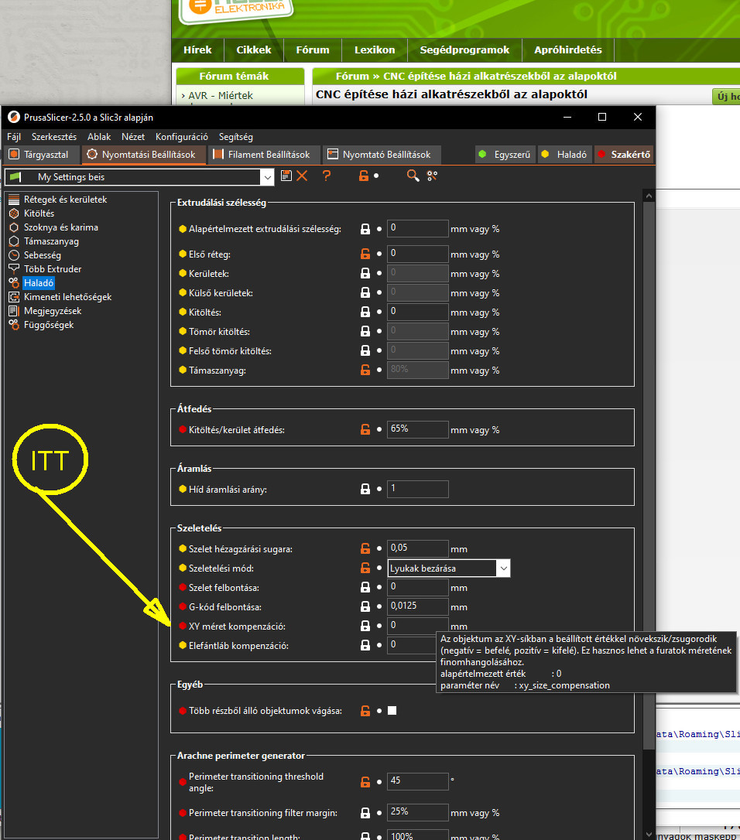Click Lexikon link in website navigation
740x840 pixels.
tap(375, 50)
